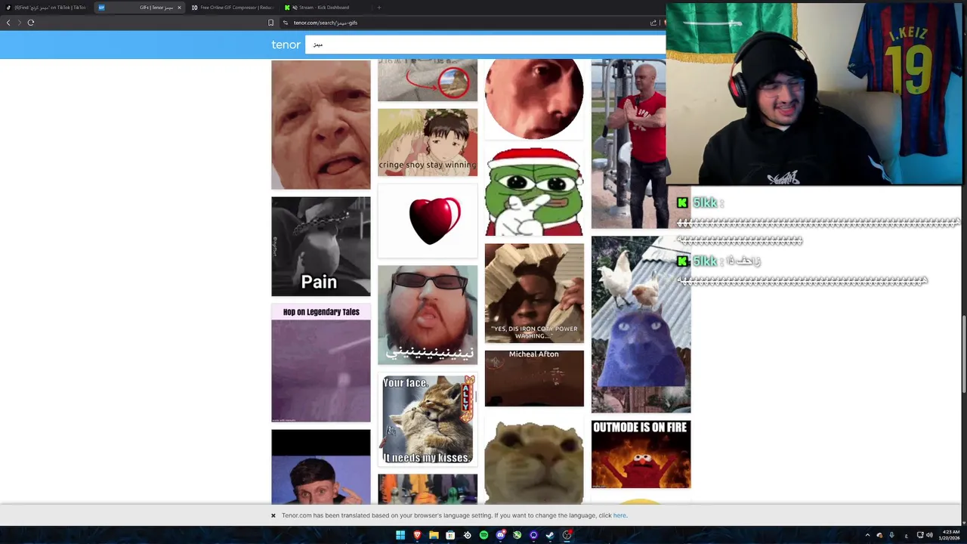Image resolution: width=967 pixels, height=544 pixels.
Task: Open the close-up cat face GIF
Action: (534, 459)
